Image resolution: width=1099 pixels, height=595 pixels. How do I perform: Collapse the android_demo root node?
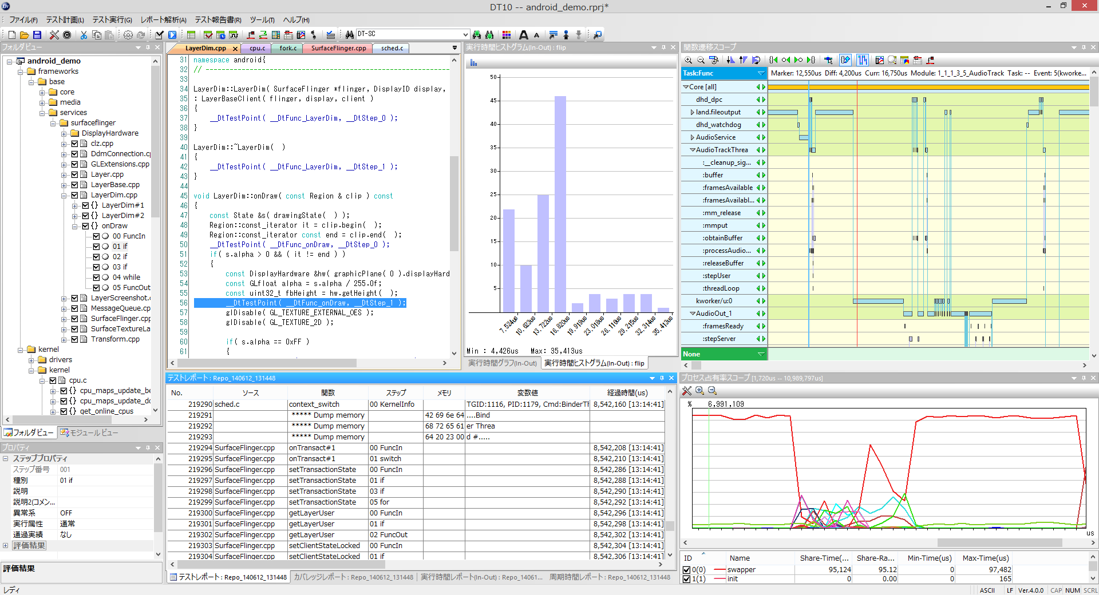pyautogui.click(x=10, y=61)
